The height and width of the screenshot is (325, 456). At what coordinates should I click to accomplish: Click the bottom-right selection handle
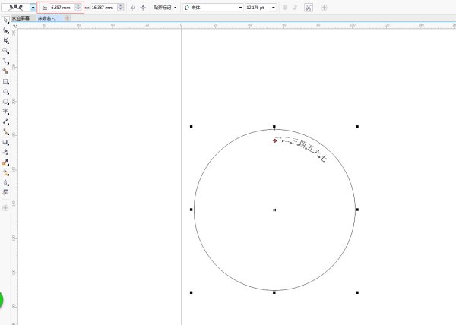pyautogui.click(x=357, y=292)
